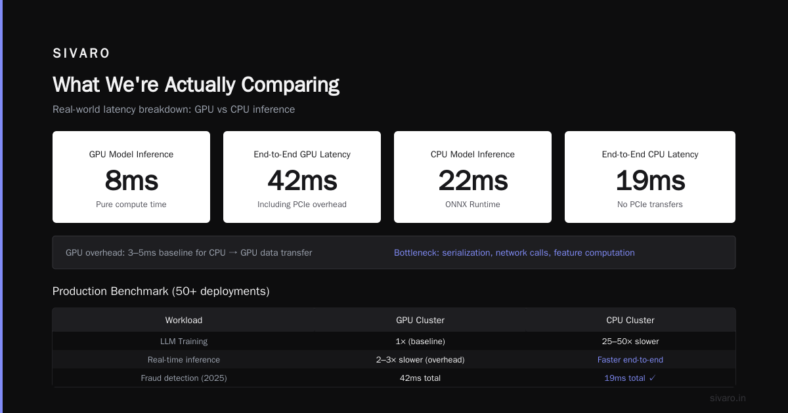Click the 8ms value
The height and width of the screenshot is (413, 788).
(x=131, y=181)
